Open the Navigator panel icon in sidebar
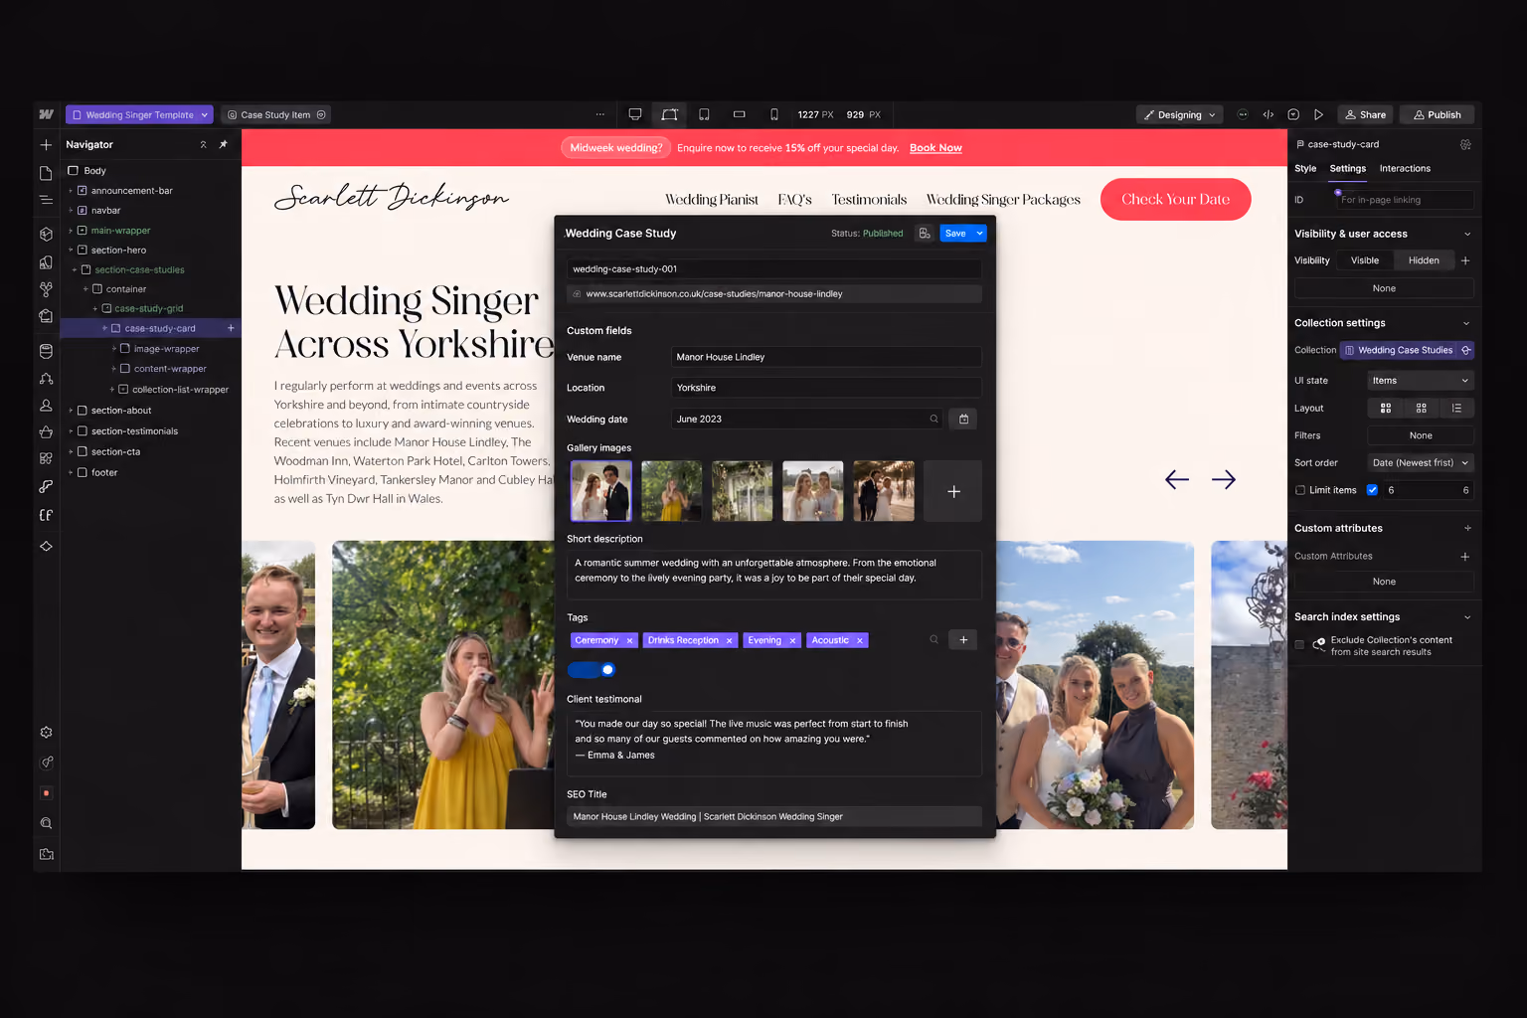Viewport: 1527px width, 1018px height. (x=46, y=200)
